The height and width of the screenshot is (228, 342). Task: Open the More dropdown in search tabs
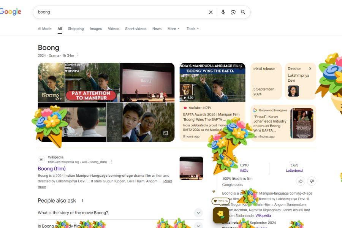coord(173,29)
